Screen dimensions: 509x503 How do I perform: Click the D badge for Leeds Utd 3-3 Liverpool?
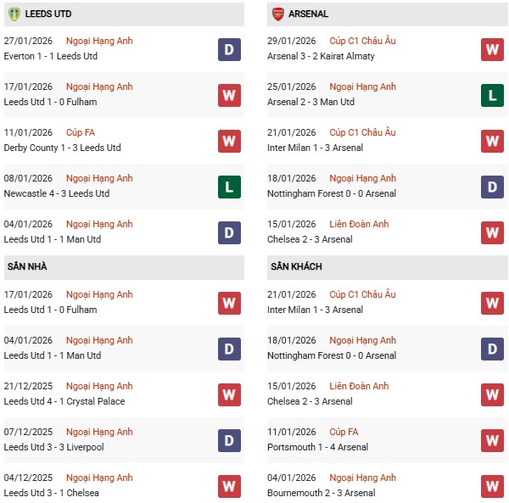click(229, 440)
